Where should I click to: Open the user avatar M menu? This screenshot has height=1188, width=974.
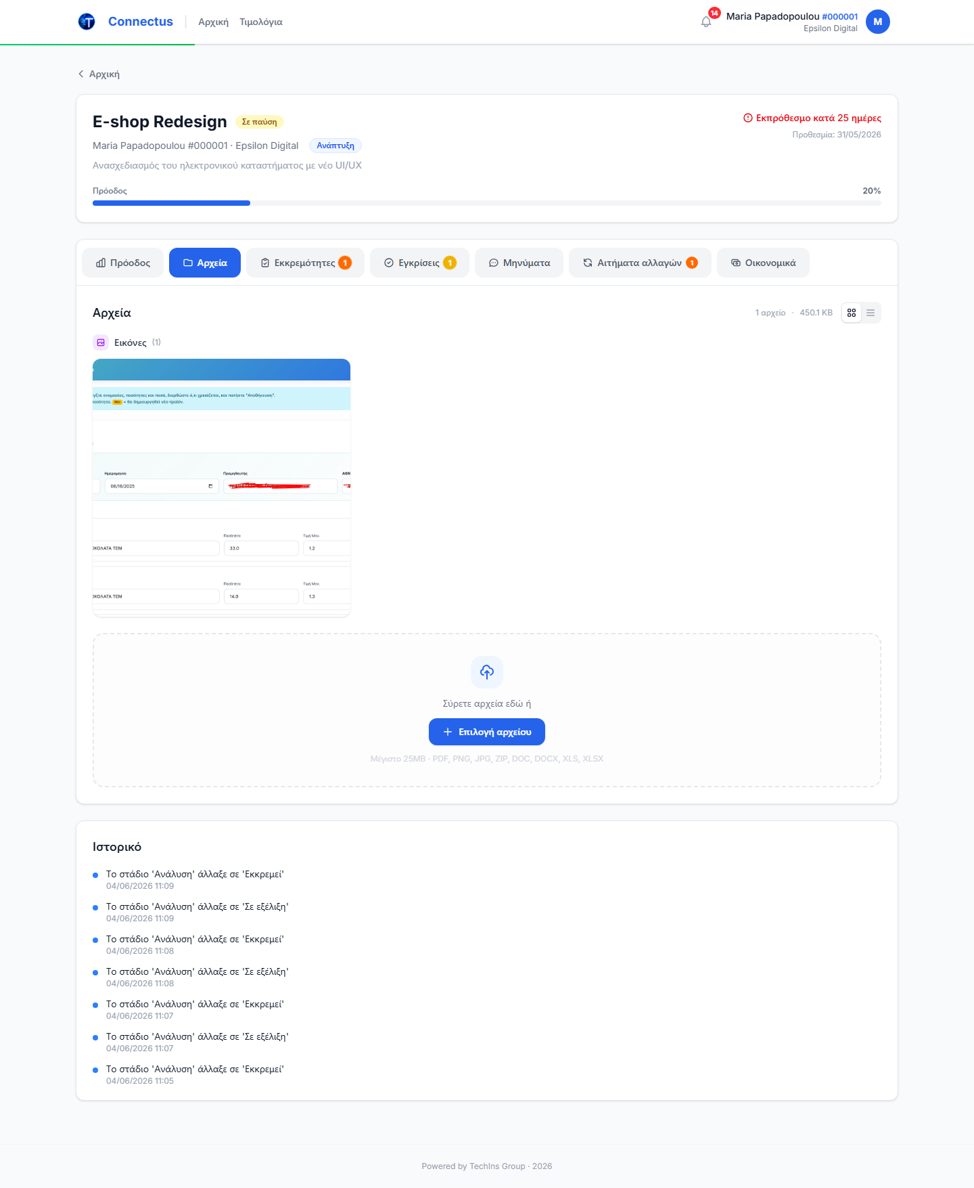tap(877, 22)
